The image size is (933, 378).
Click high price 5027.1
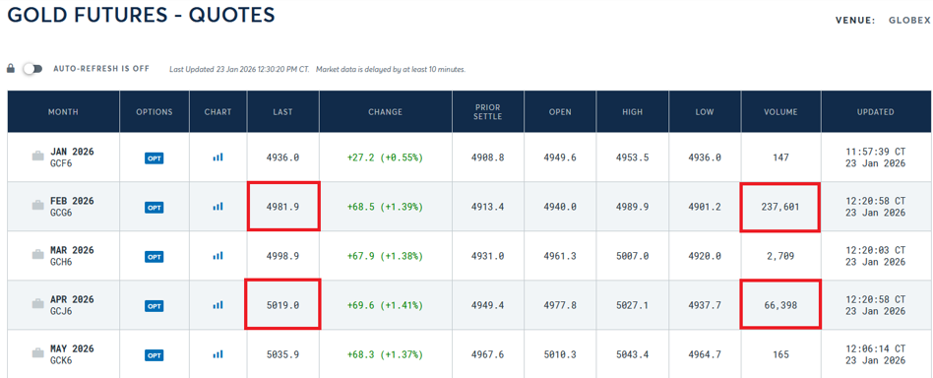click(x=632, y=305)
